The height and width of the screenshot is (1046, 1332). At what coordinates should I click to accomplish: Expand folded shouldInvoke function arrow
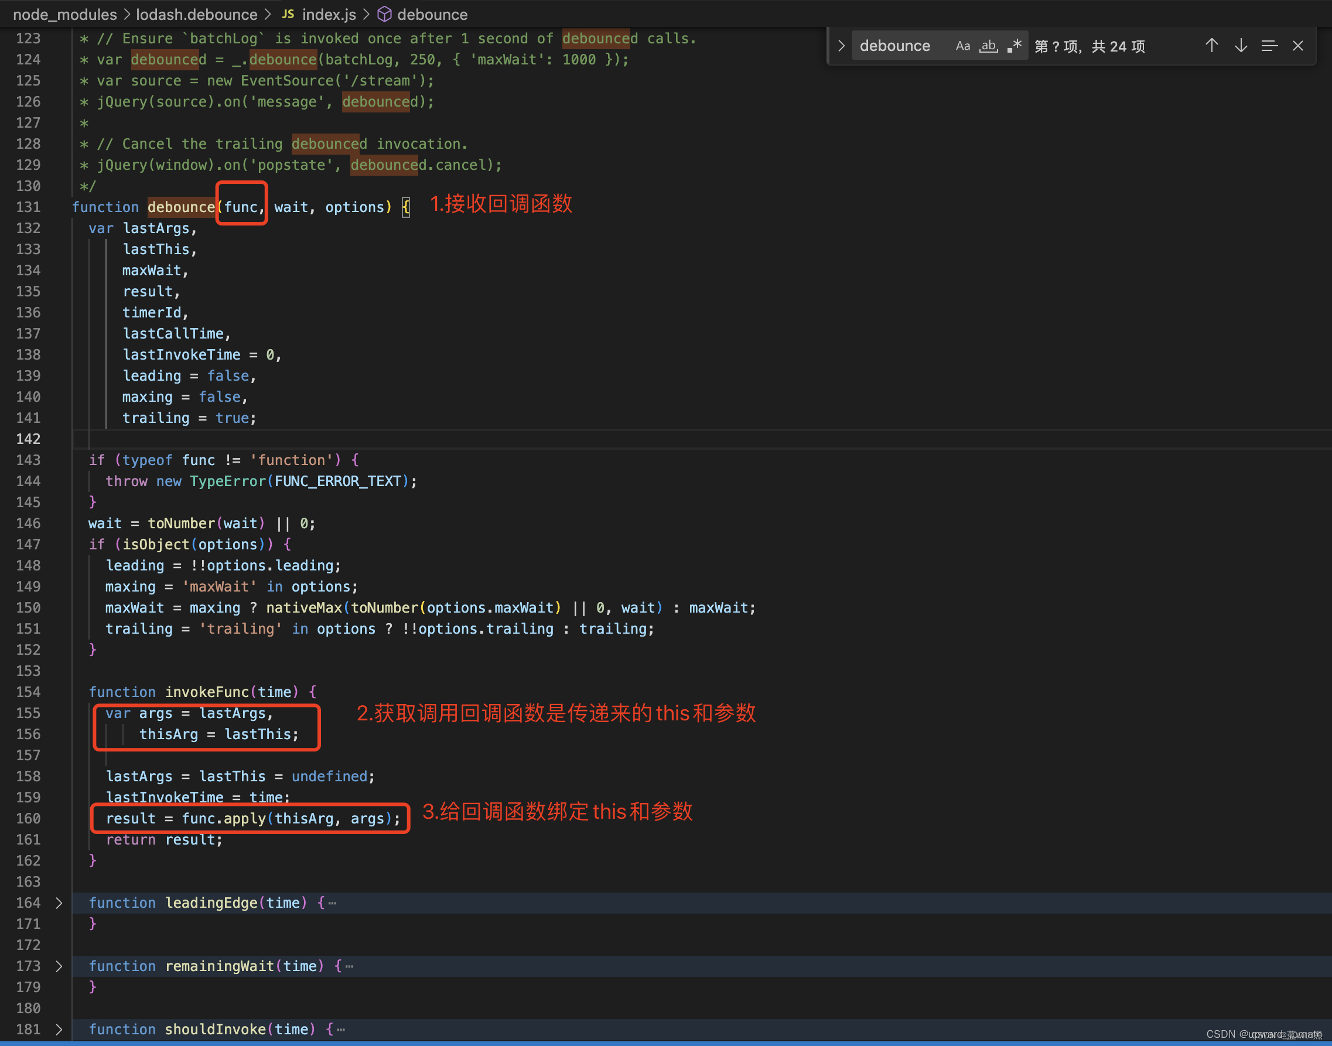coord(59,1029)
